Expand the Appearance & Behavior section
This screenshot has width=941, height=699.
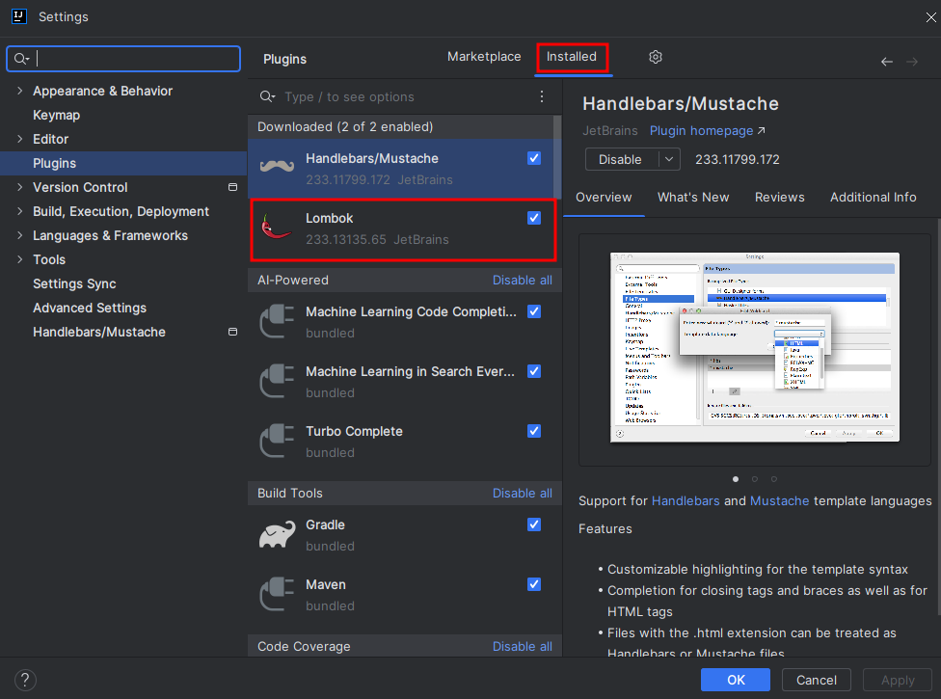coord(20,91)
